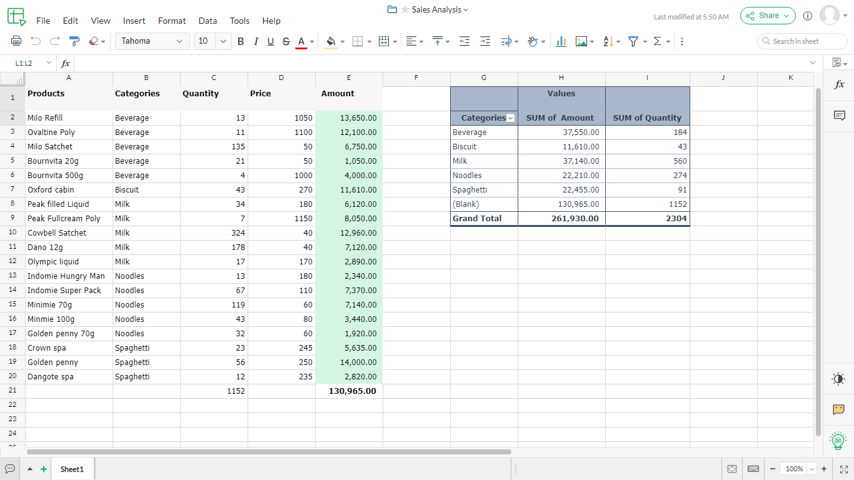Open the Help menu

pyautogui.click(x=271, y=21)
